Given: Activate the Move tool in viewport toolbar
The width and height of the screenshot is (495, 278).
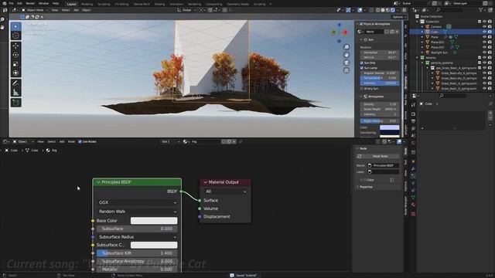Looking at the screenshot, I should click(x=15, y=46).
